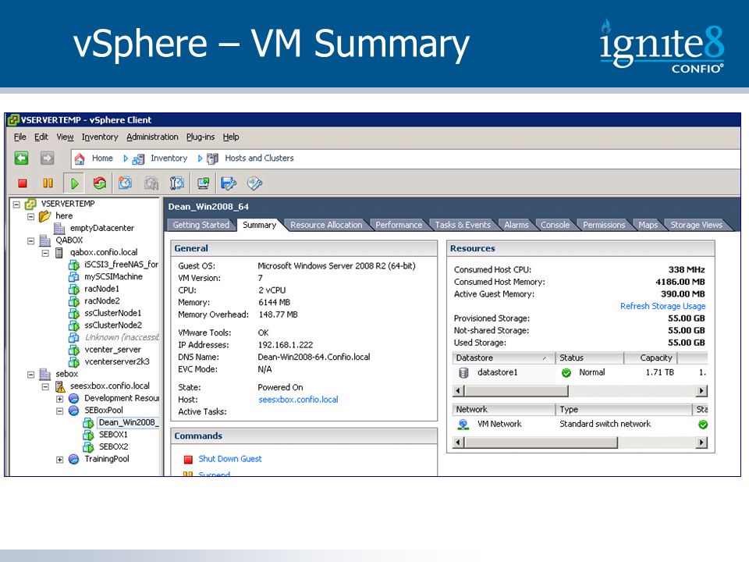The height and width of the screenshot is (562, 749).
Task: Click the seesxbox host warning icon
Action: (60, 386)
